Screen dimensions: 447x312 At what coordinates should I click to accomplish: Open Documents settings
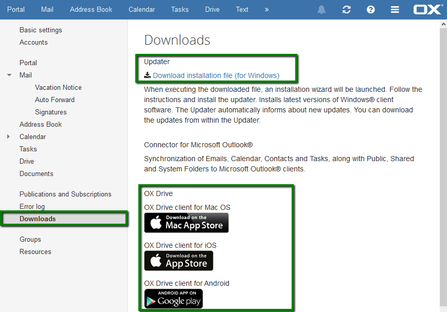(x=36, y=173)
